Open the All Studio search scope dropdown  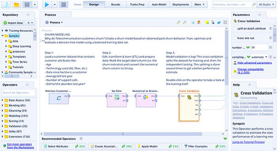pyautogui.click(x=266, y=4)
